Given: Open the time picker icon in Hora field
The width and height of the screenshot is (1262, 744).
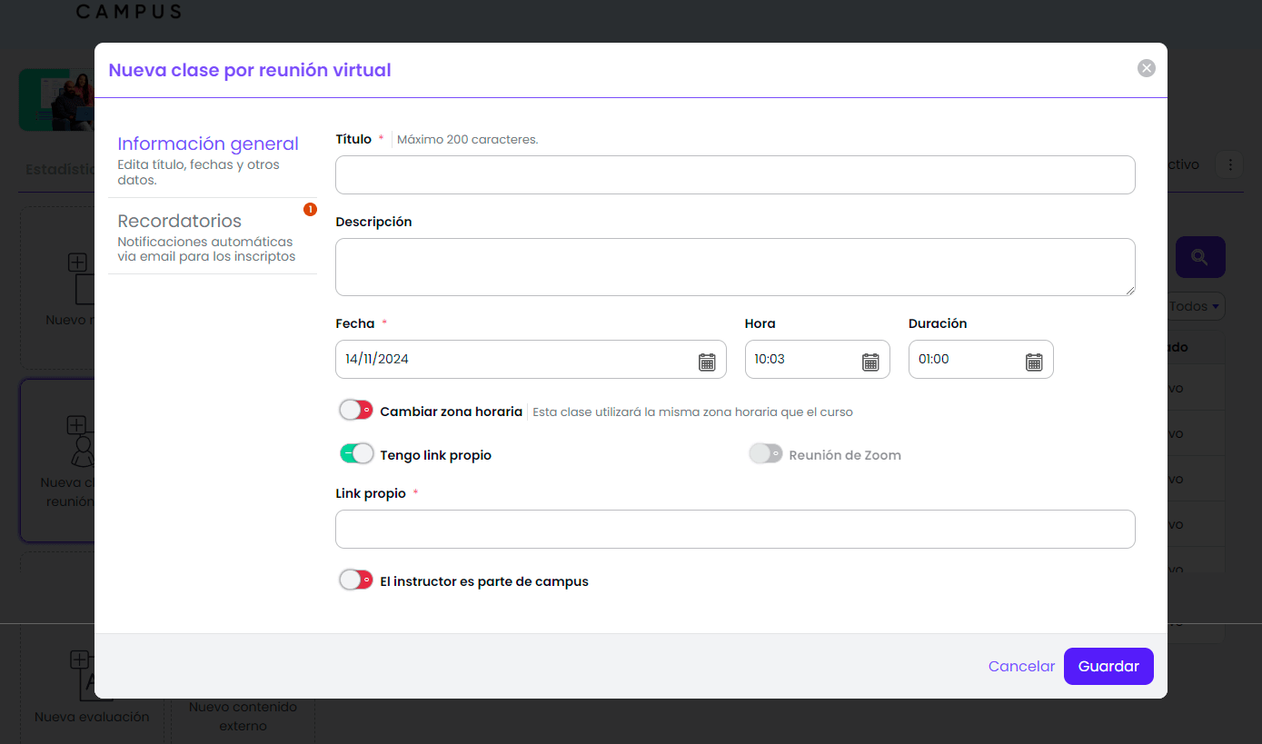Looking at the screenshot, I should click(x=870, y=362).
